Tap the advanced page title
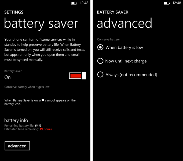 (125, 23)
